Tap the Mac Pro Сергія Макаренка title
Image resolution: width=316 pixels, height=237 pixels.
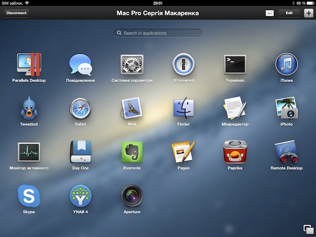click(x=158, y=13)
